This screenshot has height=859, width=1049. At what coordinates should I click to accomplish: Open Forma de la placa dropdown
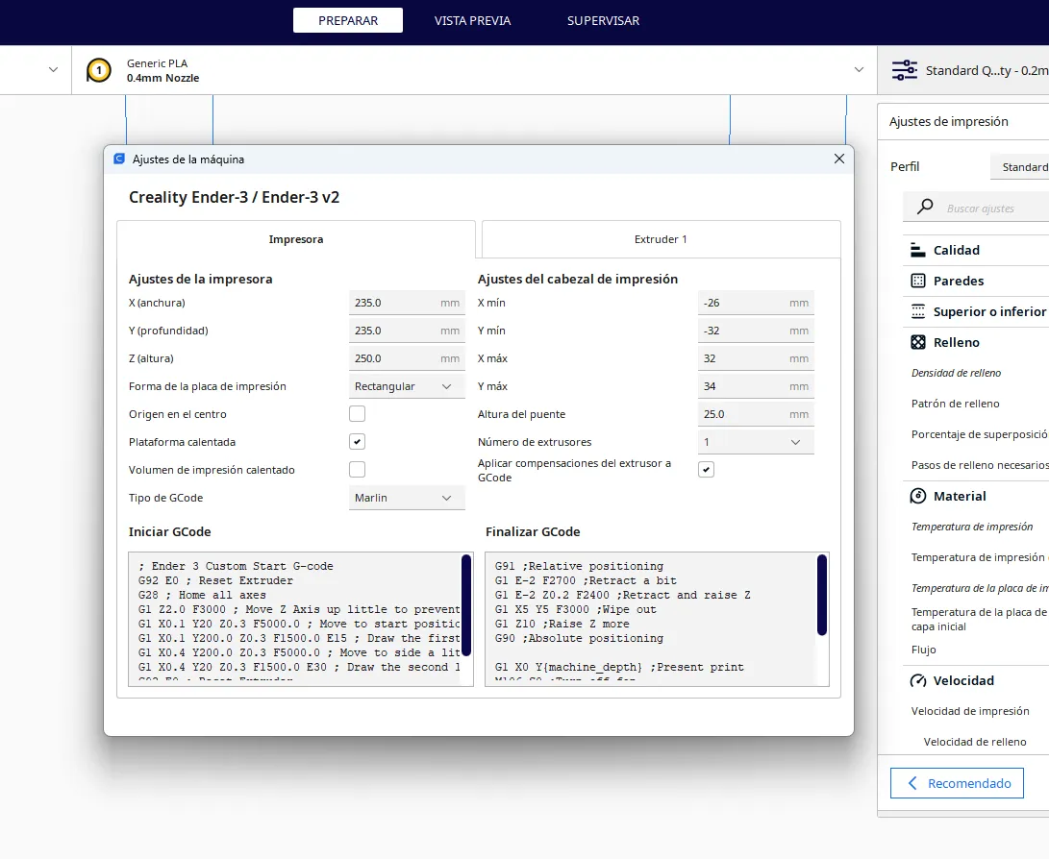407,386
